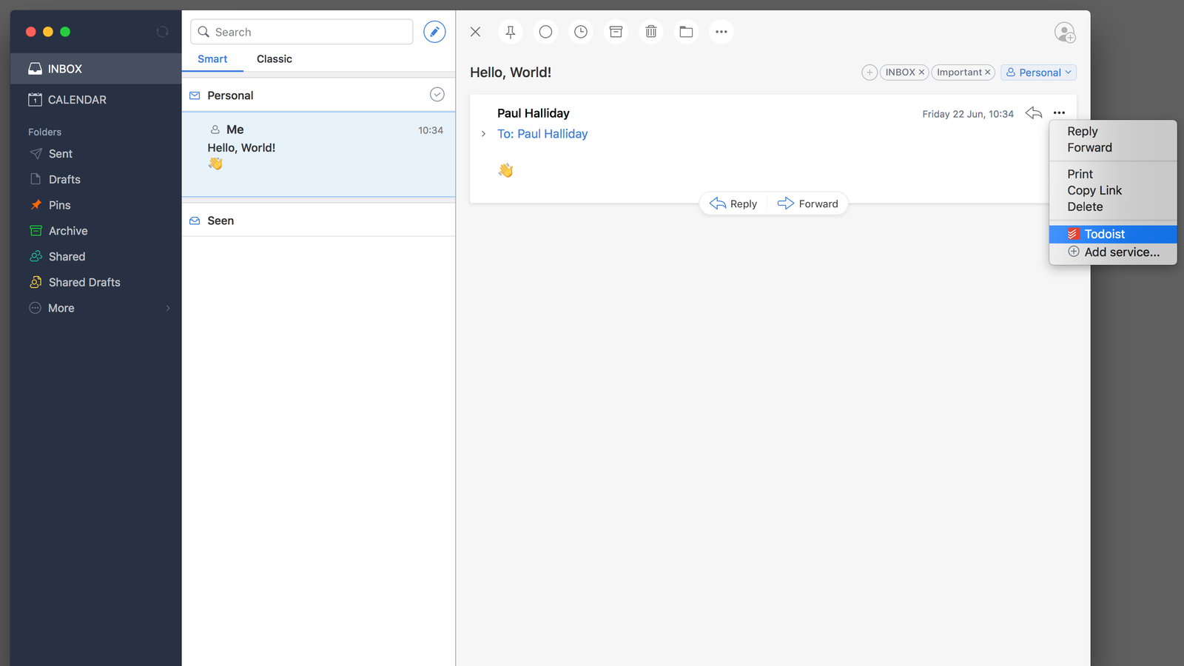
Task: Open the Personal account dropdown
Action: pos(1038,73)
